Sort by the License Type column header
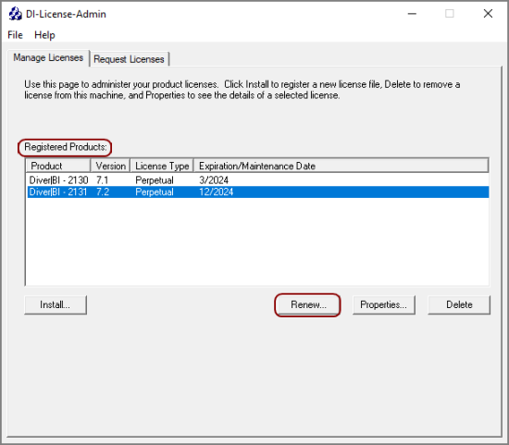This screenshot has height=445, width=509. pos(162,166)
